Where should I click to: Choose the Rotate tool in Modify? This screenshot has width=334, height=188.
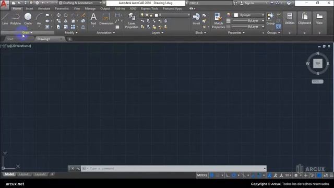(66, 15)
